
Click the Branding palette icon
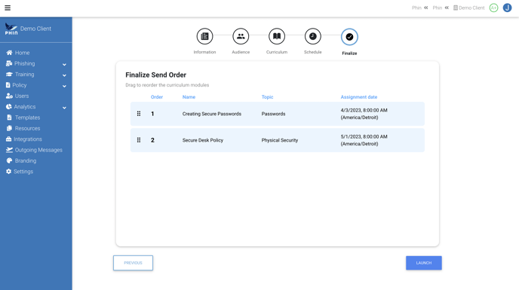click(x=9, y=160)
